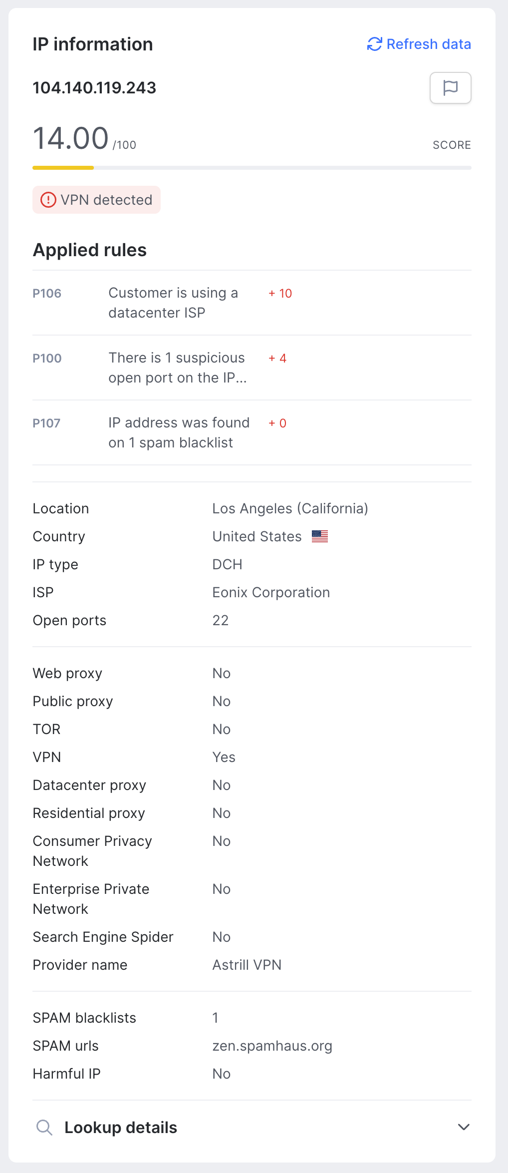Click the Los Angeles (California) location value
This screenshot has width=508, height=1173.
(290, 508)
